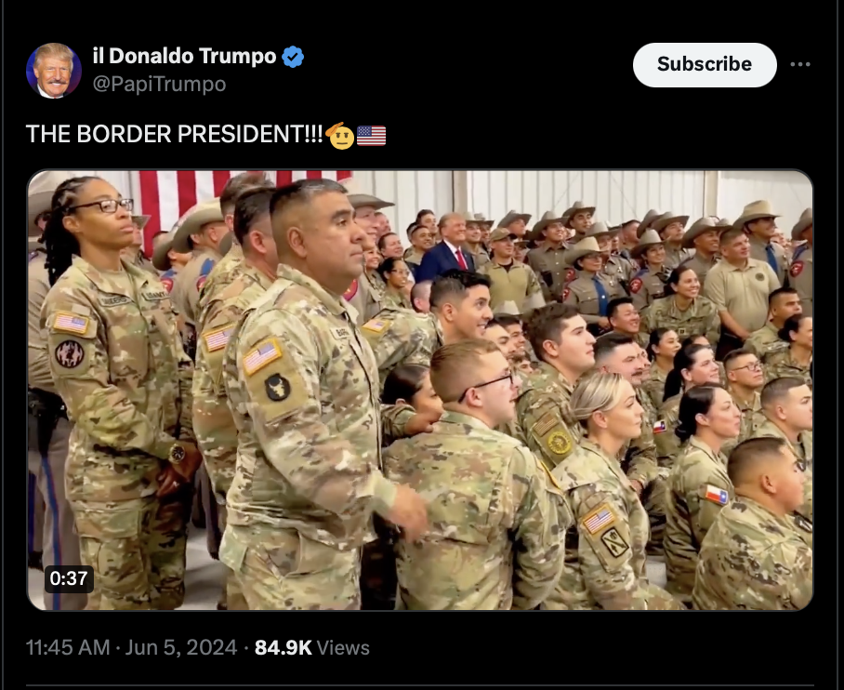Click the Views label beside 84.9K

pos(343,647)
